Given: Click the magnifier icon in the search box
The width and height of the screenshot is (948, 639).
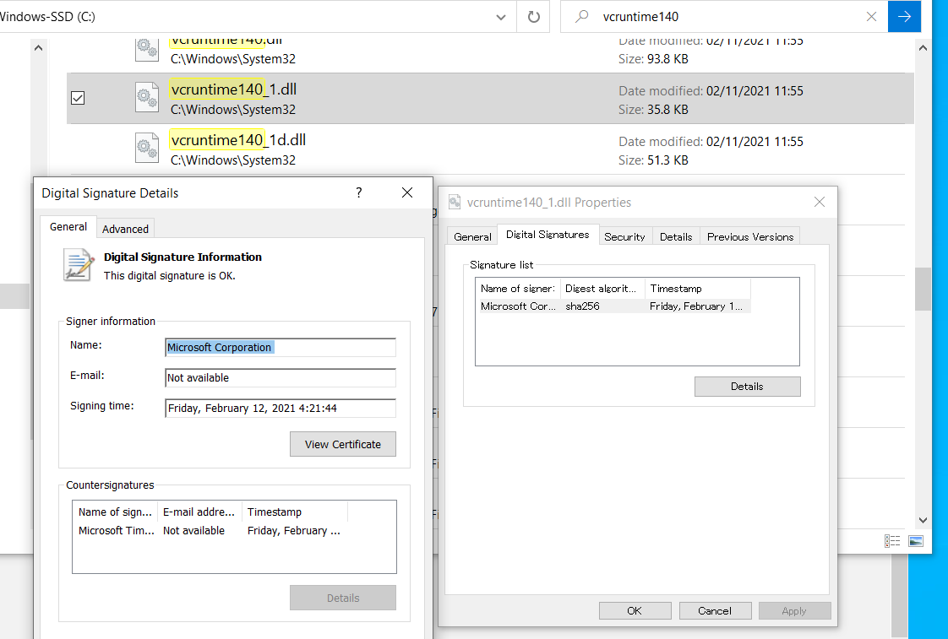Looking at the screenshot, I should point(581,17).
